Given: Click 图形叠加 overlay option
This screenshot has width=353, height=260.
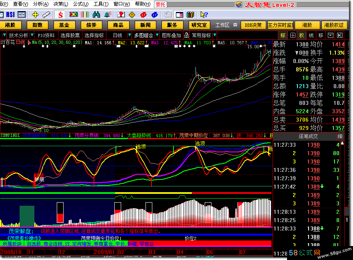Looking at the screenshot, I should [x=172, y=35].
